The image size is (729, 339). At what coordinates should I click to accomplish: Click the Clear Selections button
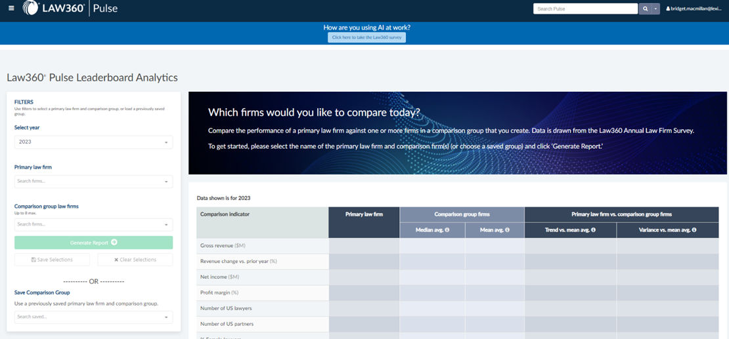coord(135,260)
